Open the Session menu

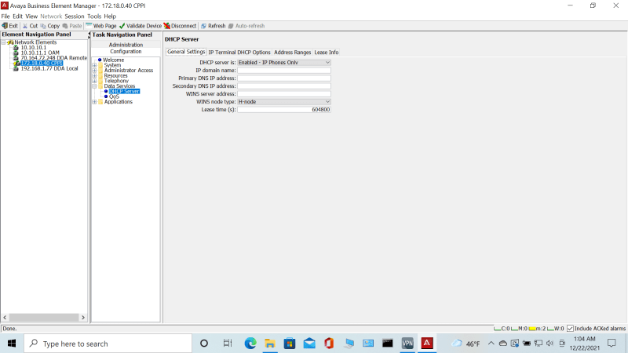75,16
